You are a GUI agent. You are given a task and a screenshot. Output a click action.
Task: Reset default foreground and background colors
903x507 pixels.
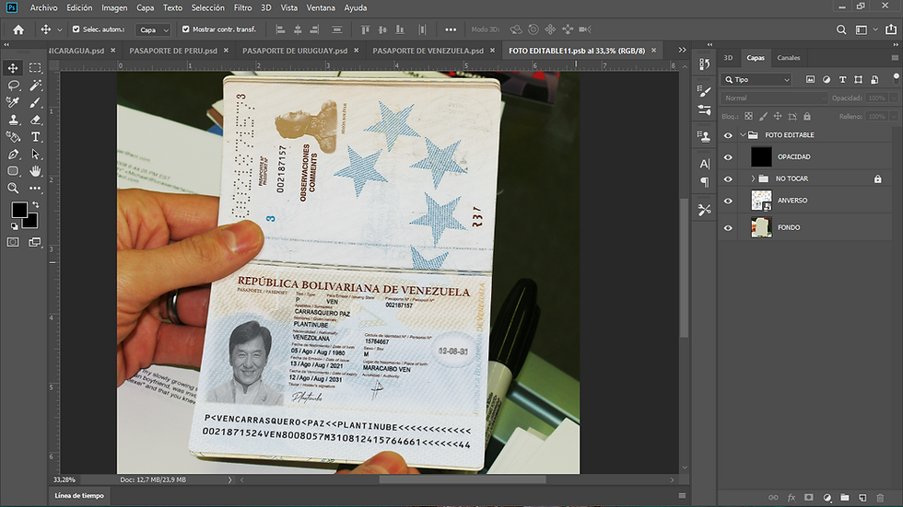click(x=15, y=226)
